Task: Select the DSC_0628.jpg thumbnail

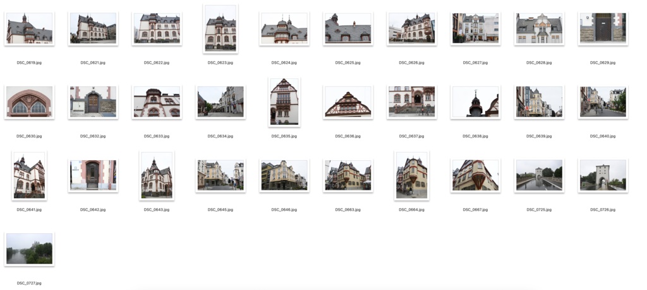Action: click(x=539, y=28)
